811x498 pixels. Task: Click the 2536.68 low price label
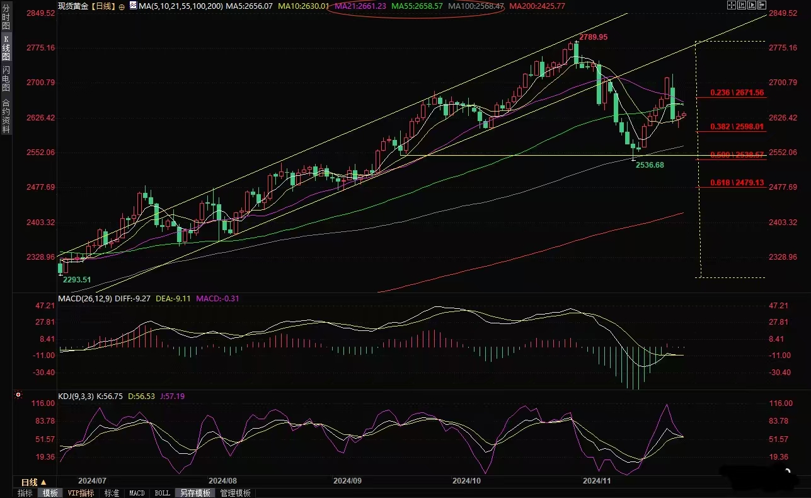[649, 165]
